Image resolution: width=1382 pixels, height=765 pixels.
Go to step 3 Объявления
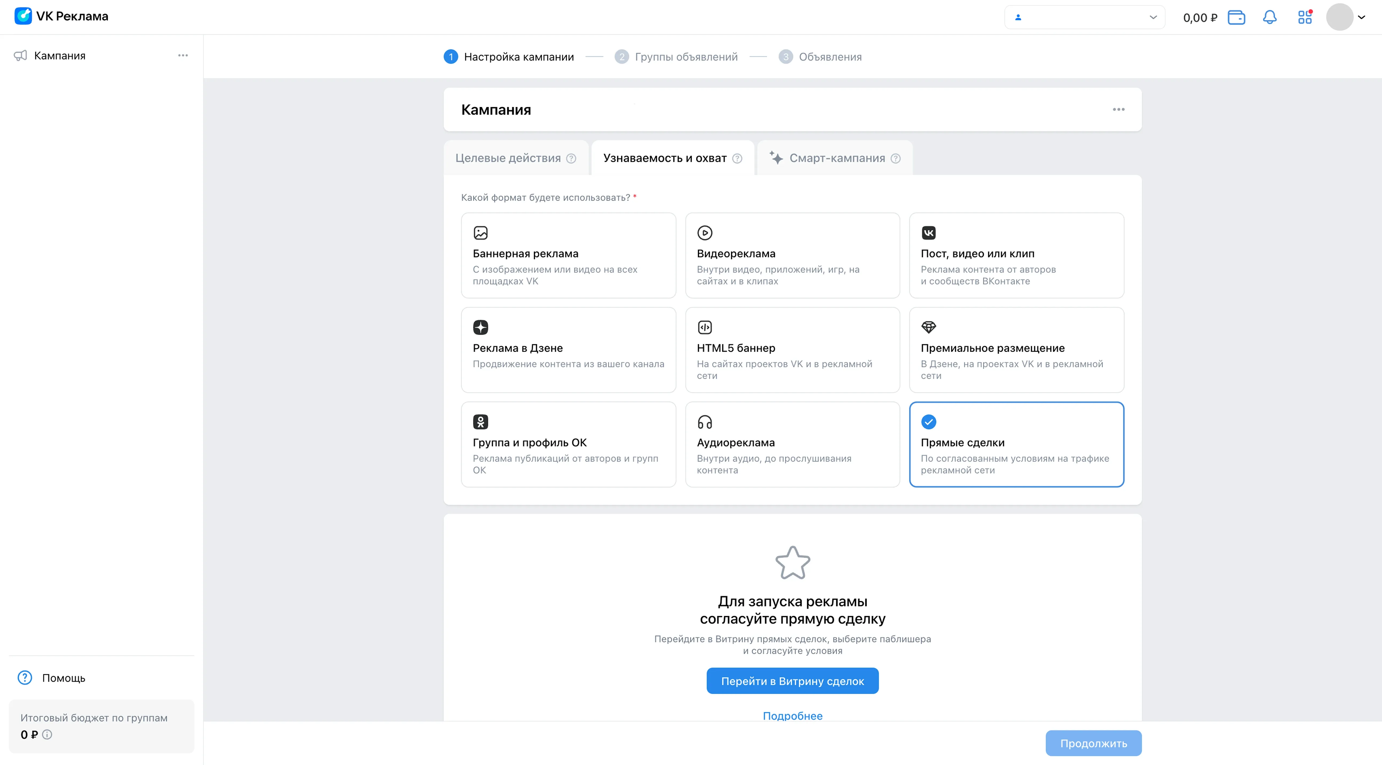click(x=820, y=56)
